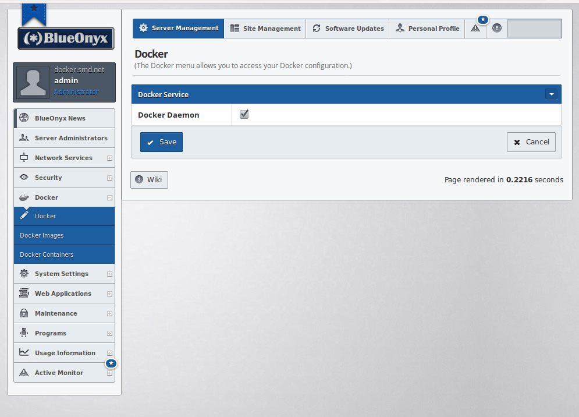
Task: Expand the Network Services menu plus
Action: tap(109, 158)
